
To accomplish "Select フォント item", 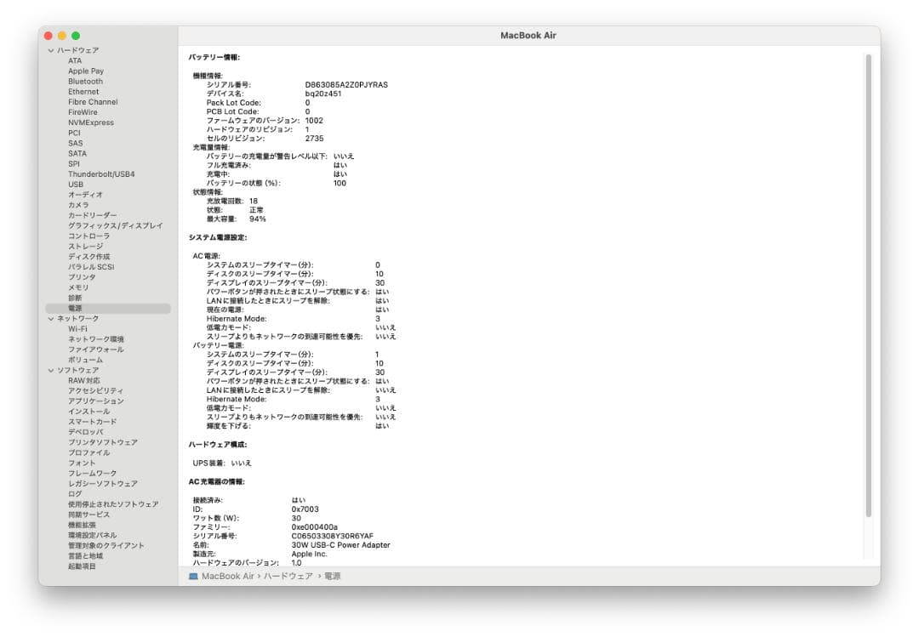I will point(82,463).
